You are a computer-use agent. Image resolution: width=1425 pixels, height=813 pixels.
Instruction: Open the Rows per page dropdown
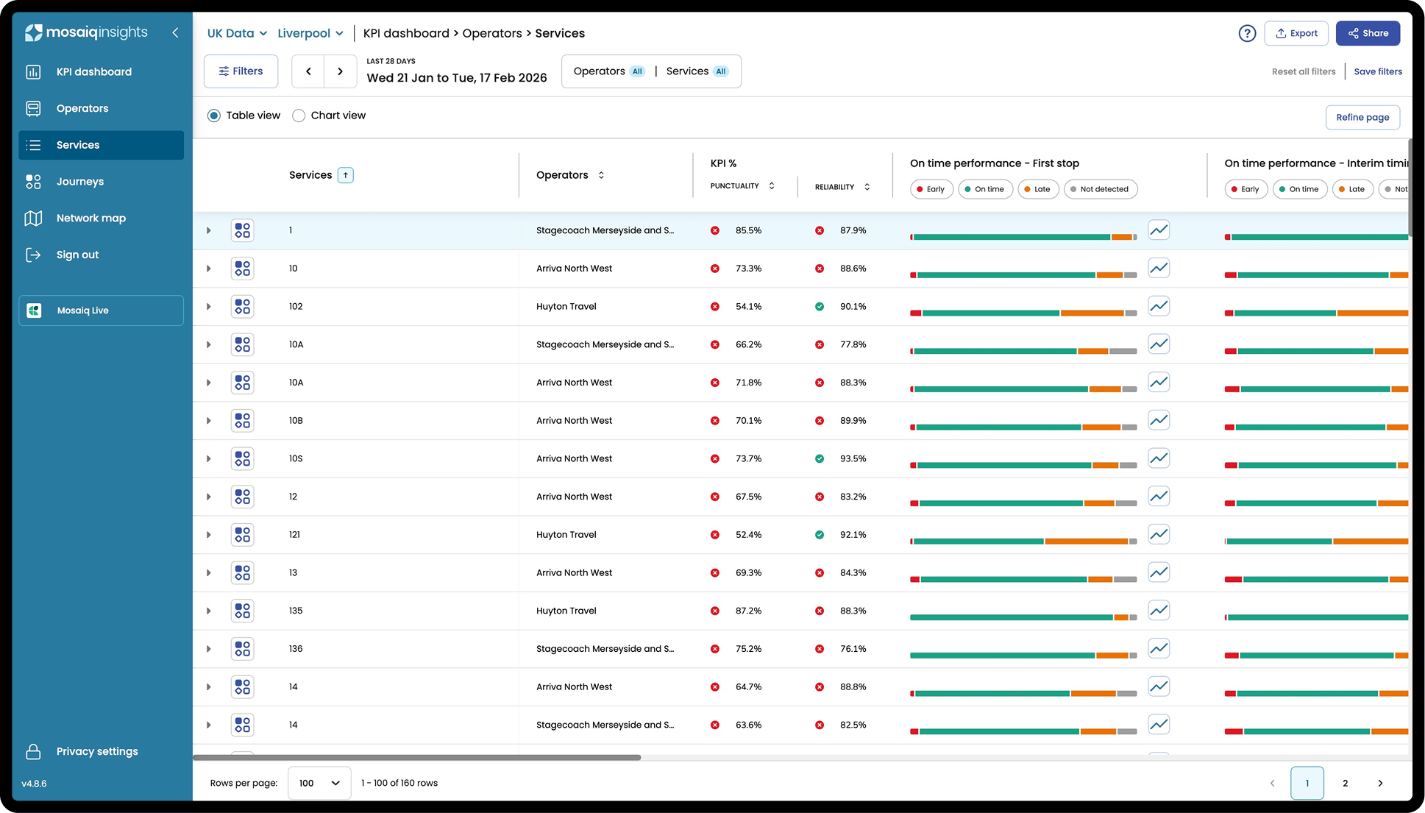pyautogui.click(x=319, y=783)
